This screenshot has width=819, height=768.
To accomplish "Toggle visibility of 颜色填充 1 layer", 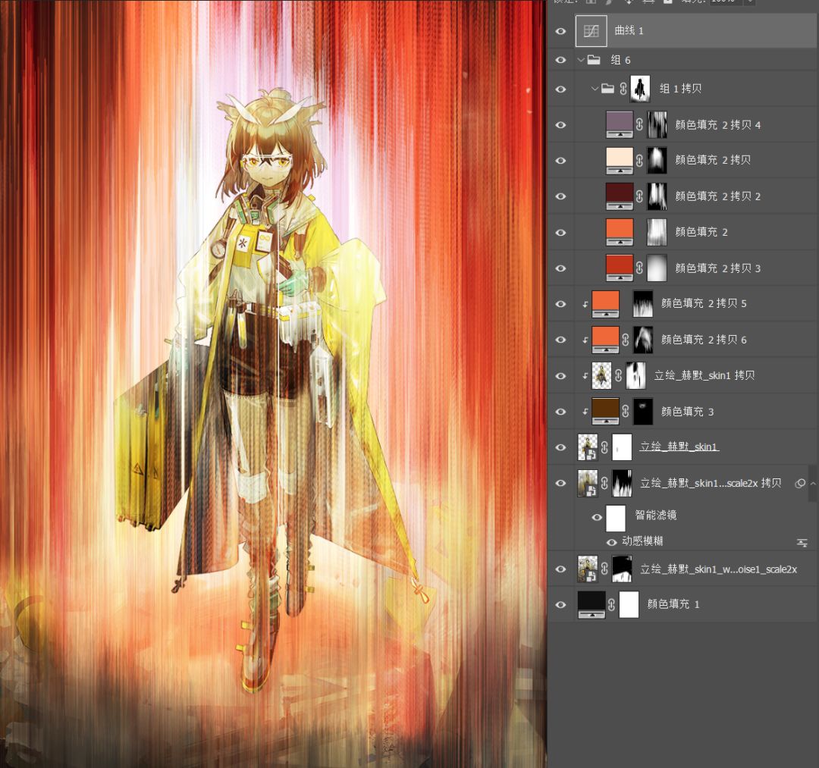I will click(x=560, y=604).
